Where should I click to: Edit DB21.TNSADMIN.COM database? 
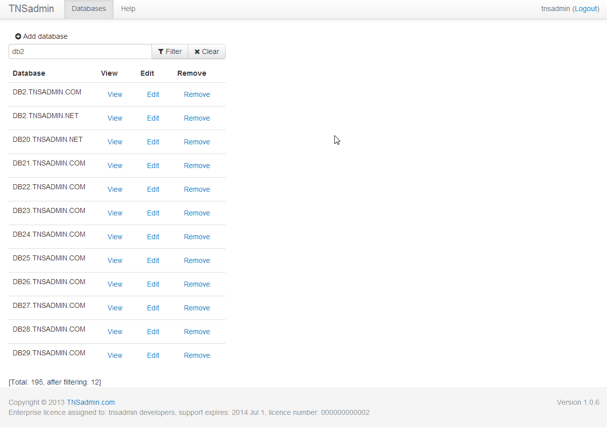(153, 166)
